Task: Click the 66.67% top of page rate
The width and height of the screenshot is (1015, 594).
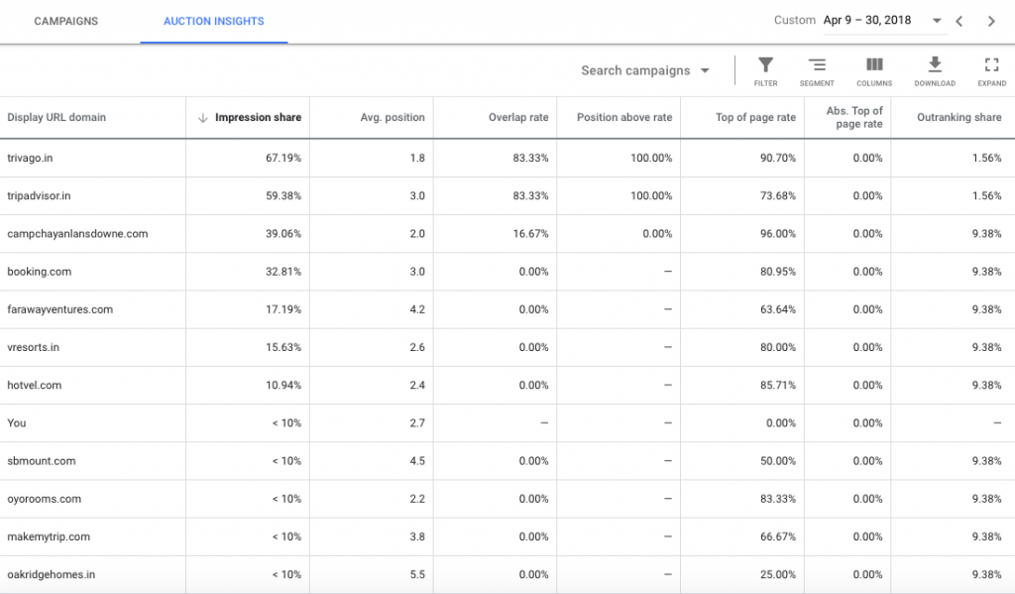Action: point(777,537)
